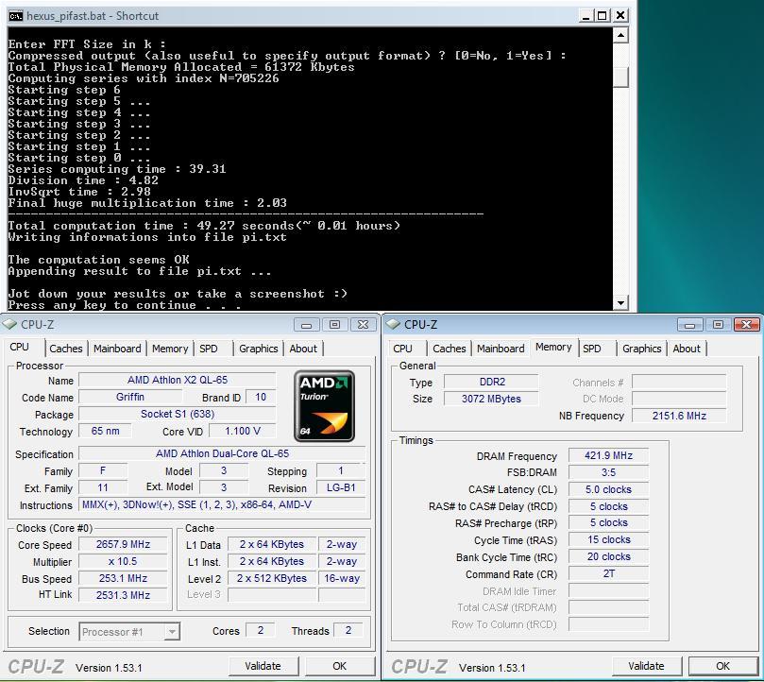Close the hexus_pifast command window

click(620, 16)
